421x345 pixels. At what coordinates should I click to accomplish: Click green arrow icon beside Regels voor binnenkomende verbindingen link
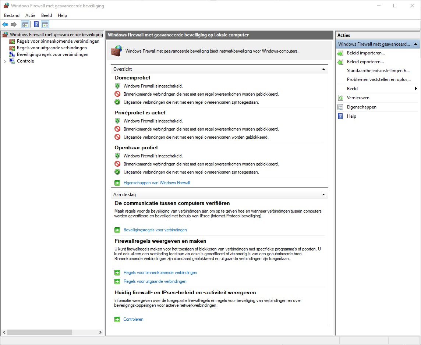117,273
